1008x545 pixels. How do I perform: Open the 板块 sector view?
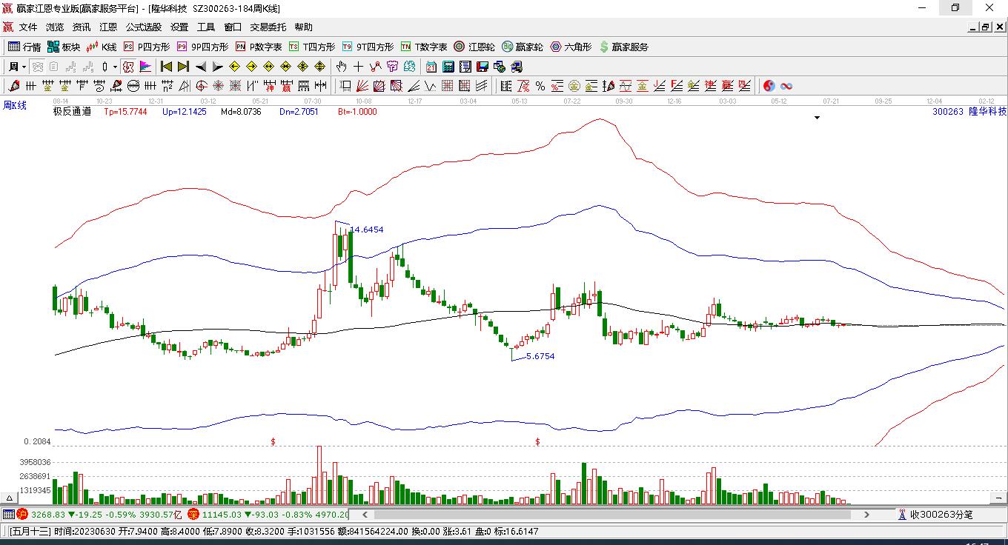point(64,47)
